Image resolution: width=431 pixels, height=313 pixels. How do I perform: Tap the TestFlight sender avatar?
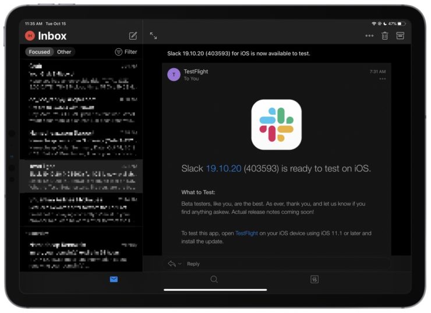point(174,75)
